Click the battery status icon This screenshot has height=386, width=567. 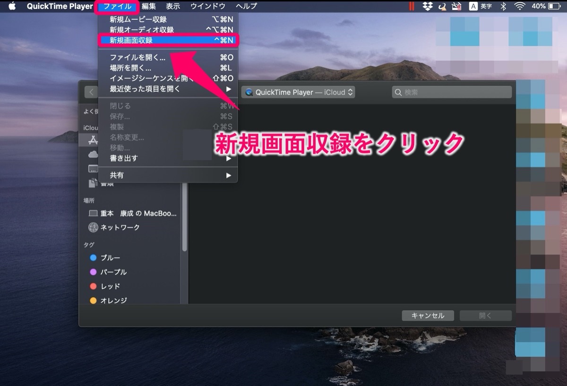pos(554,6)
